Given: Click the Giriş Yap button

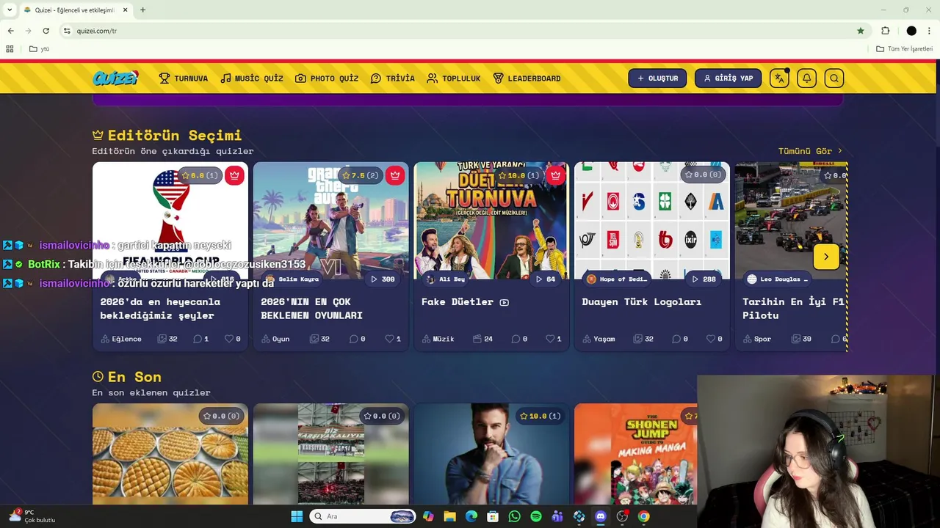Looking at the screenshot, I should click(x=728, y=78).
